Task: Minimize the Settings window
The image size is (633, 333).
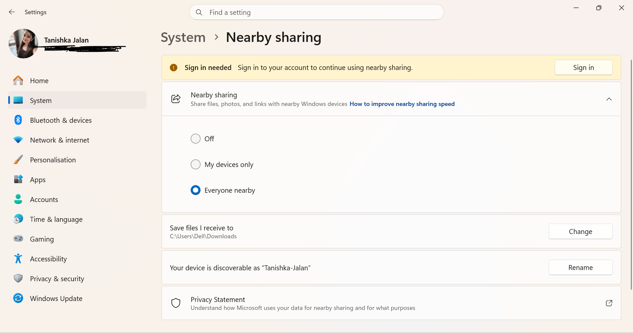Action: (x=576, y=8)
